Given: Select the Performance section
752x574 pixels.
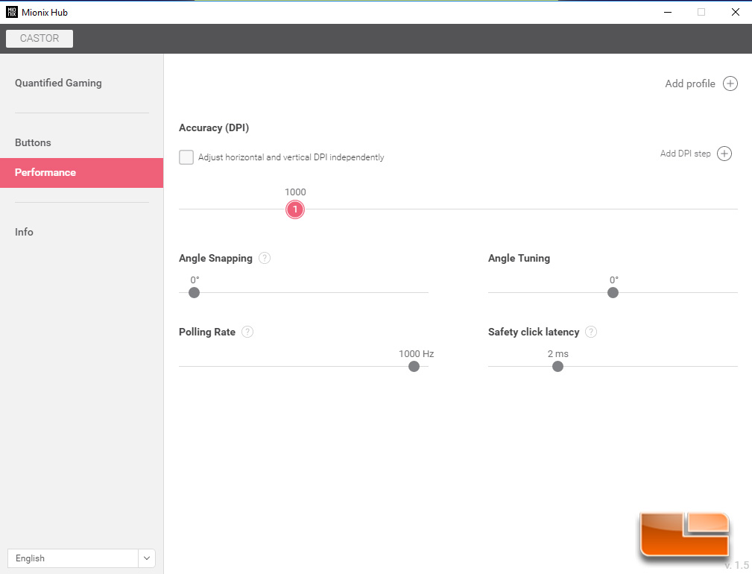Looking at the screenshot, I should (x=81, y=173).
